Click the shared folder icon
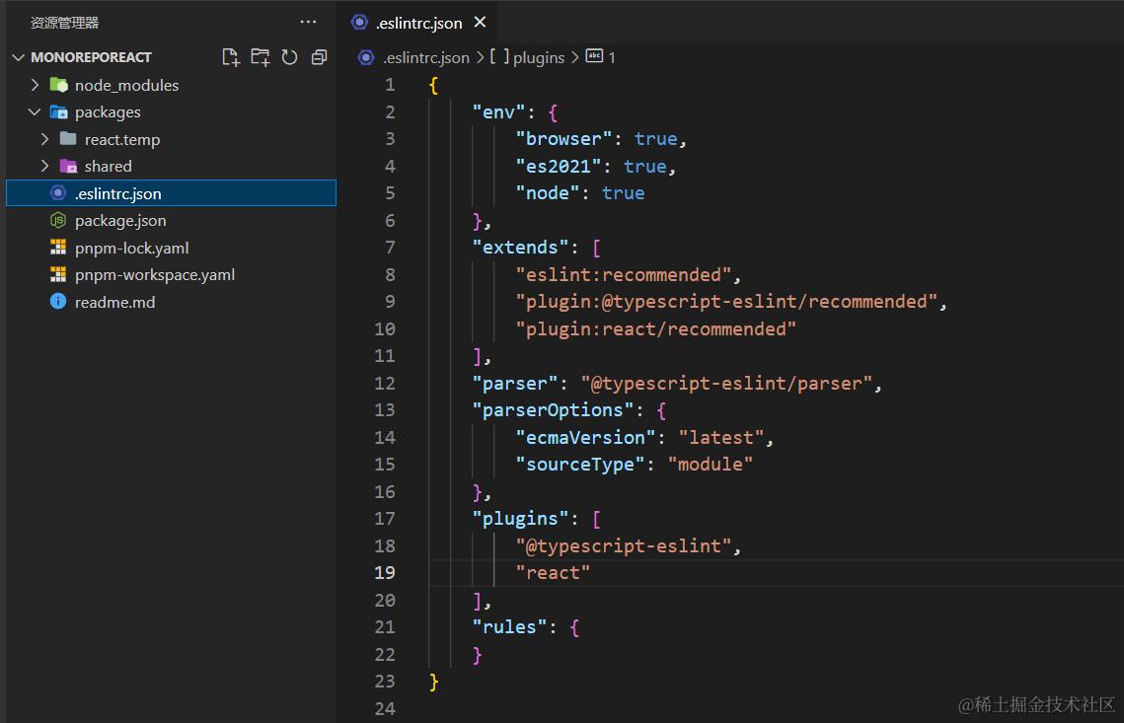The height and width of the screenshot is (723, 1124). coord(68,166)
